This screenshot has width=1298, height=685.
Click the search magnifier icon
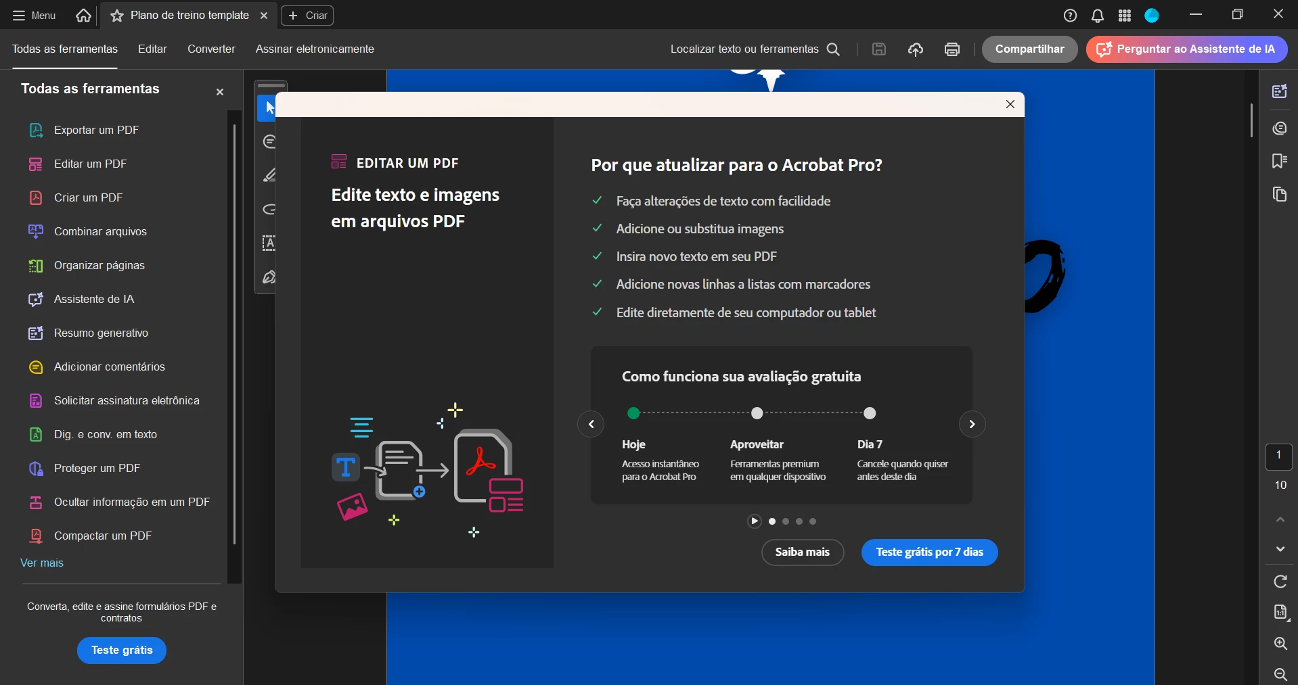tap(834, 49)
